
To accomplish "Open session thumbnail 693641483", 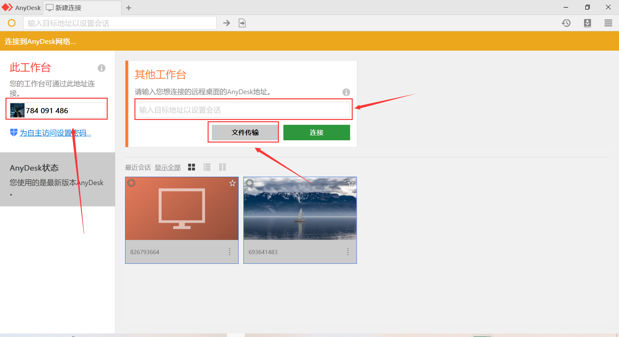I will tap(300, 208).
